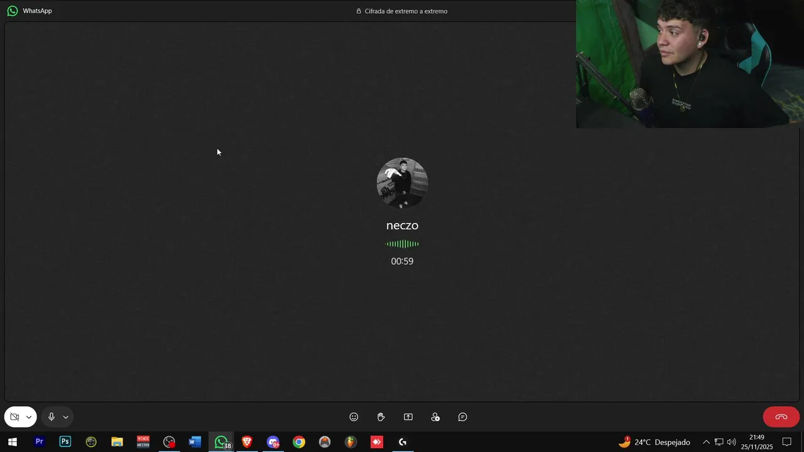This screenshot has width=804, height=452.
Task: Open camera options dropdown arrow
Action: 29,417
